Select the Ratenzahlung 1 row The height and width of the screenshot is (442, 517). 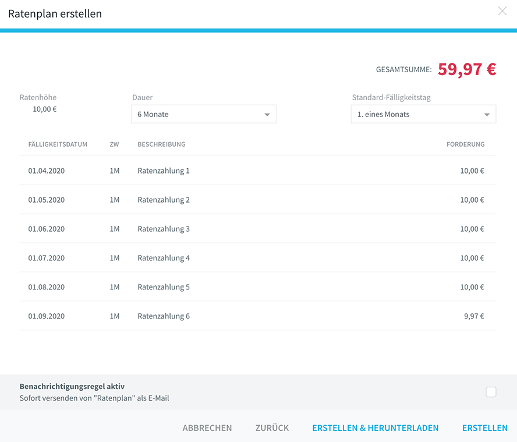click(258, 171)
